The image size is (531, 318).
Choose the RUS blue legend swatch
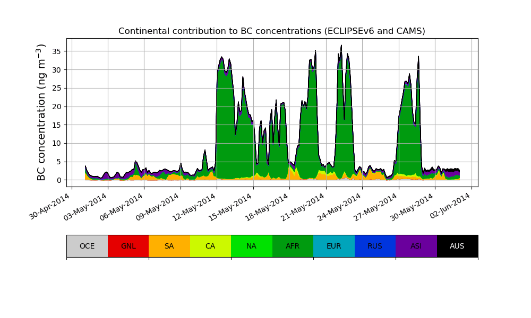[x=375, y=246]
